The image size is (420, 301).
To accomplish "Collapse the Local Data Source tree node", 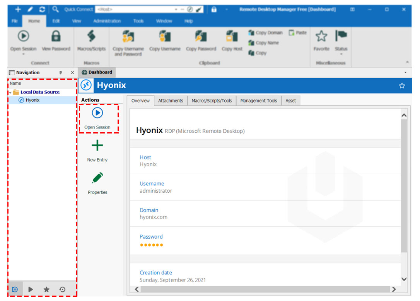I will pos(10,92).
